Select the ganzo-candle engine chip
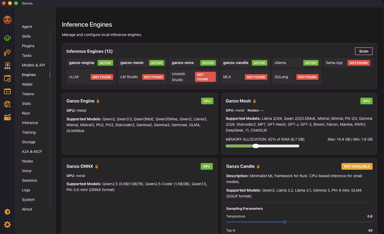Screen dimensions: 384x234 [245, 63]
